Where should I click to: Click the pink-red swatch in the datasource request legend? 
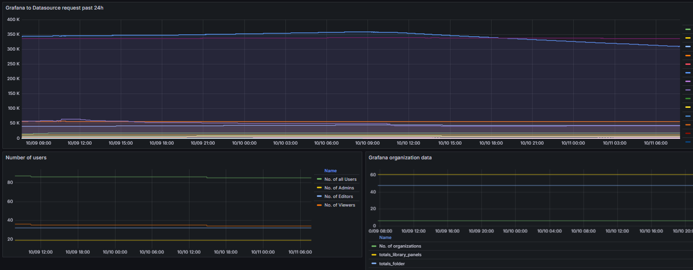[x=688, y=64]
